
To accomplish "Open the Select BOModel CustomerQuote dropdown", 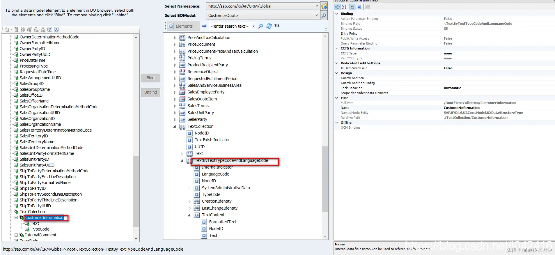I will pos(317,15).
